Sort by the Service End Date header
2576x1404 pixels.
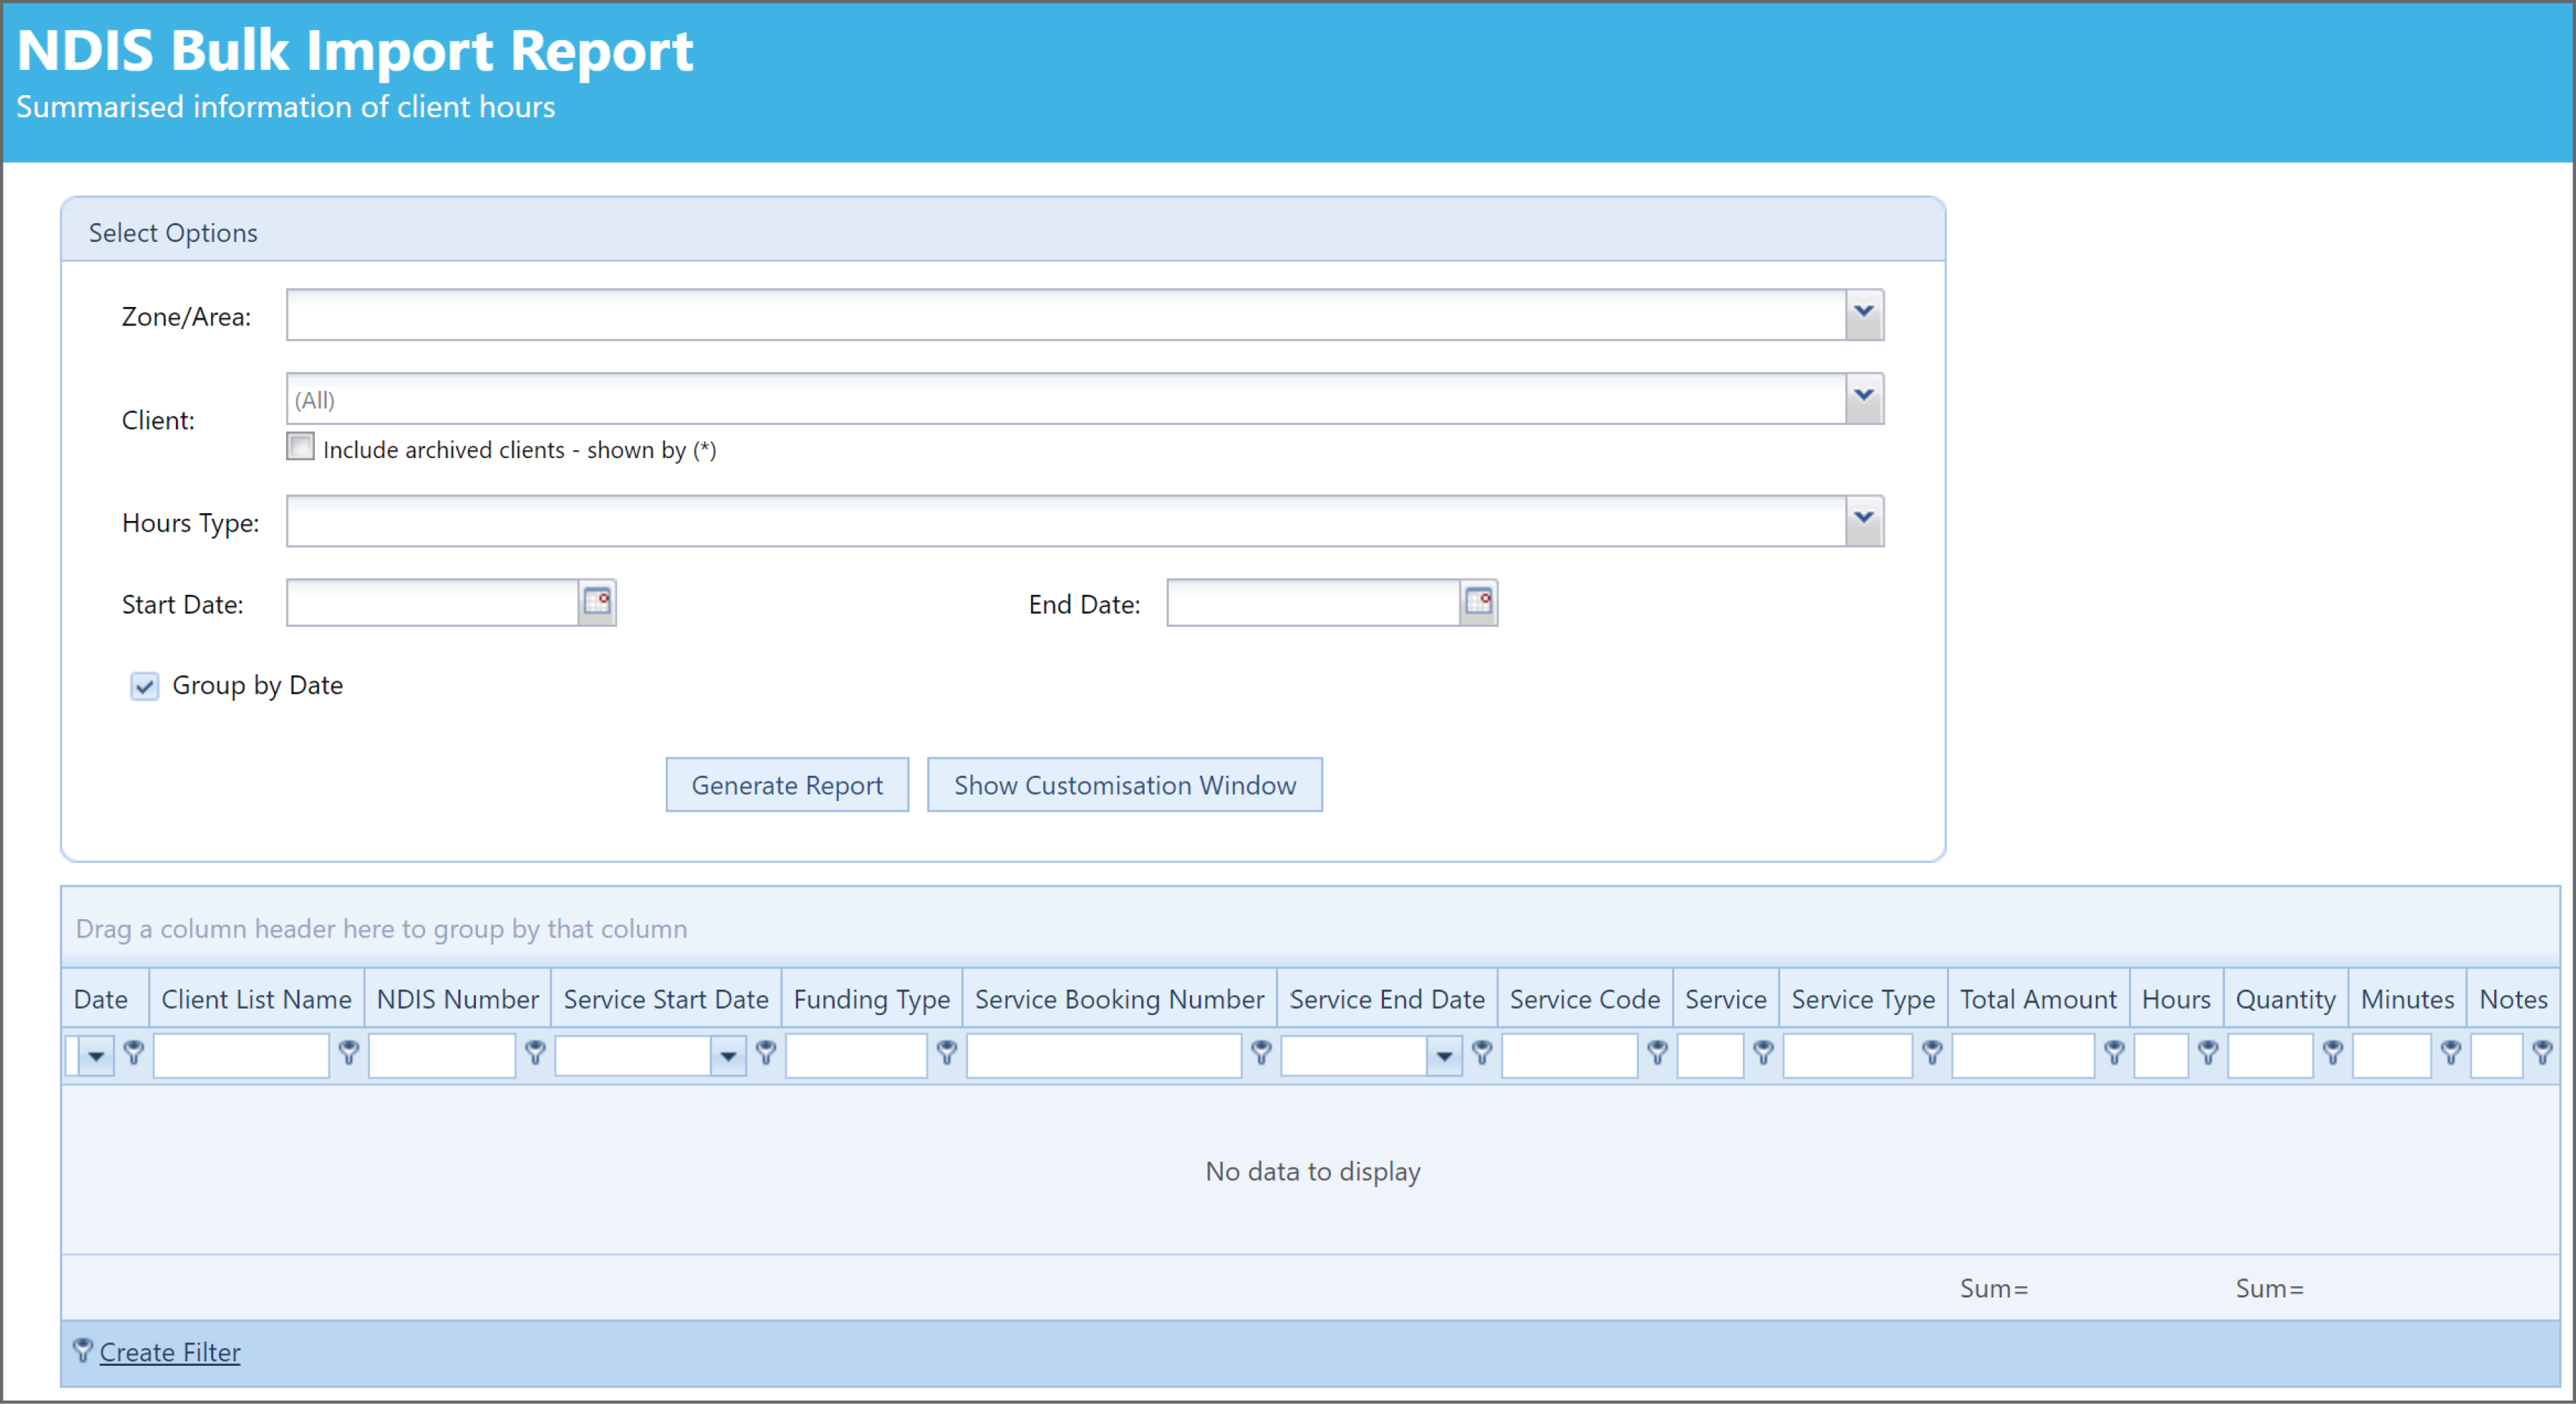click(x=1387, y=998)
